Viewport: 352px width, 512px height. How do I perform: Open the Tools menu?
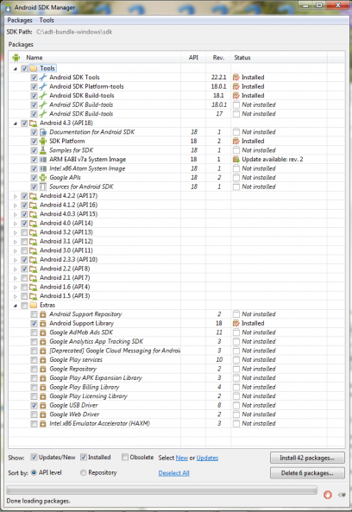click(47, 20)
